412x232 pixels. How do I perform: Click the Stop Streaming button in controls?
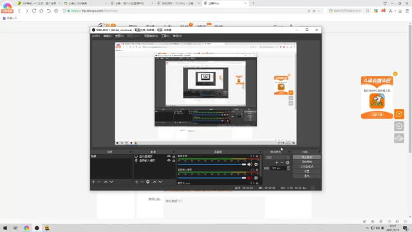[306, 157]
